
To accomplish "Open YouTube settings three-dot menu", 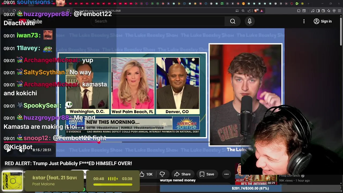I will pos(304,21).
